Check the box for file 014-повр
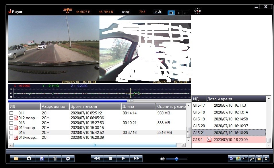The height and width of the screenshot is (168, 274). [11, 128]
